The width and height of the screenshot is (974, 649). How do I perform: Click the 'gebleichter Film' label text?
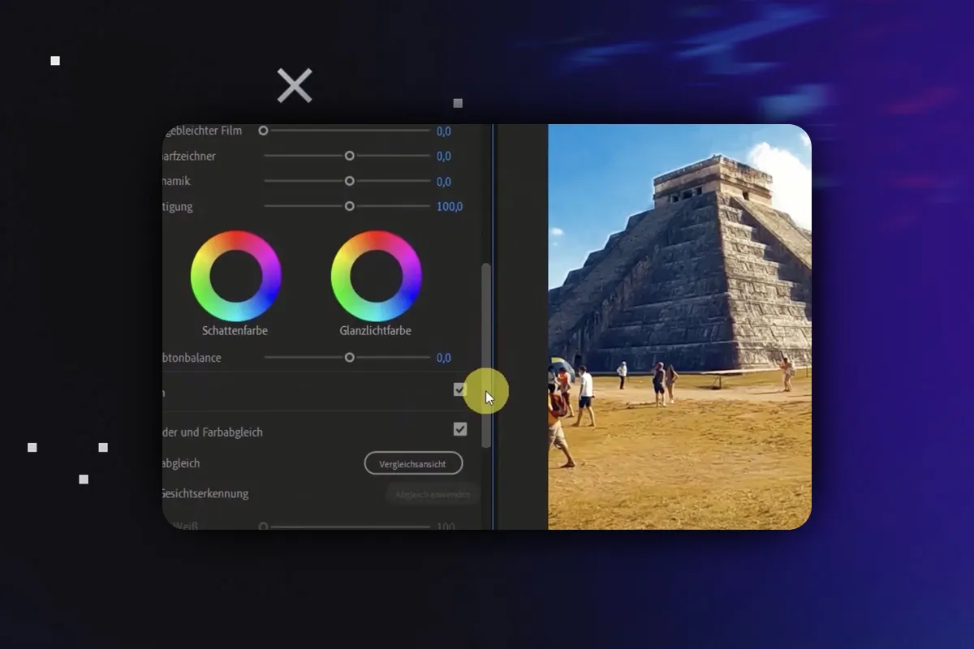click(203, 131)
